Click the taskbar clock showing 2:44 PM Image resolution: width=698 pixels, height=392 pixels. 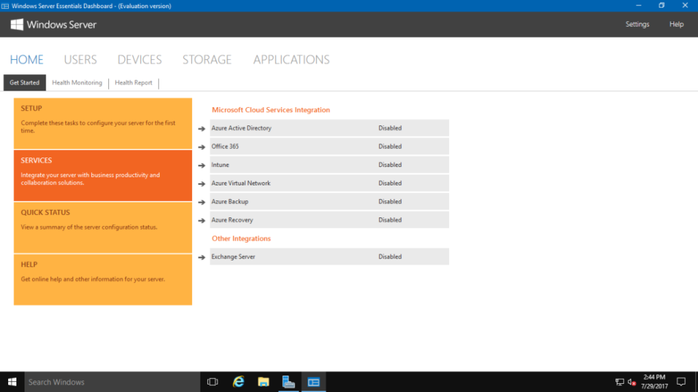click(654, 382)
